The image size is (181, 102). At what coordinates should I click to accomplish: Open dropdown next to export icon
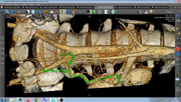click(109, 12)
